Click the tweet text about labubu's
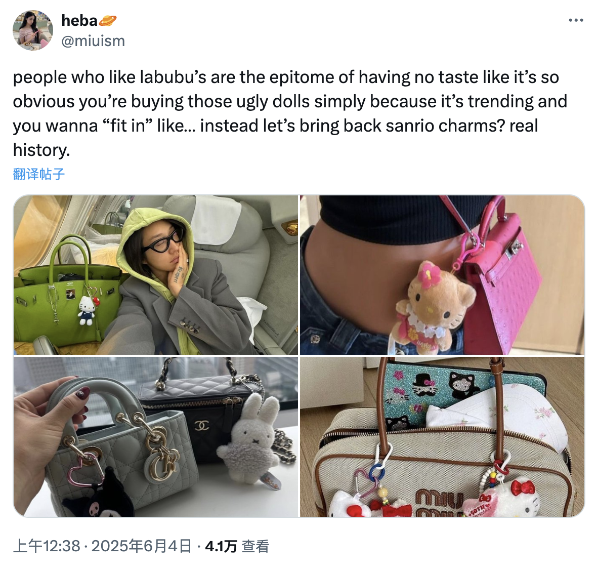 point(290,113)
